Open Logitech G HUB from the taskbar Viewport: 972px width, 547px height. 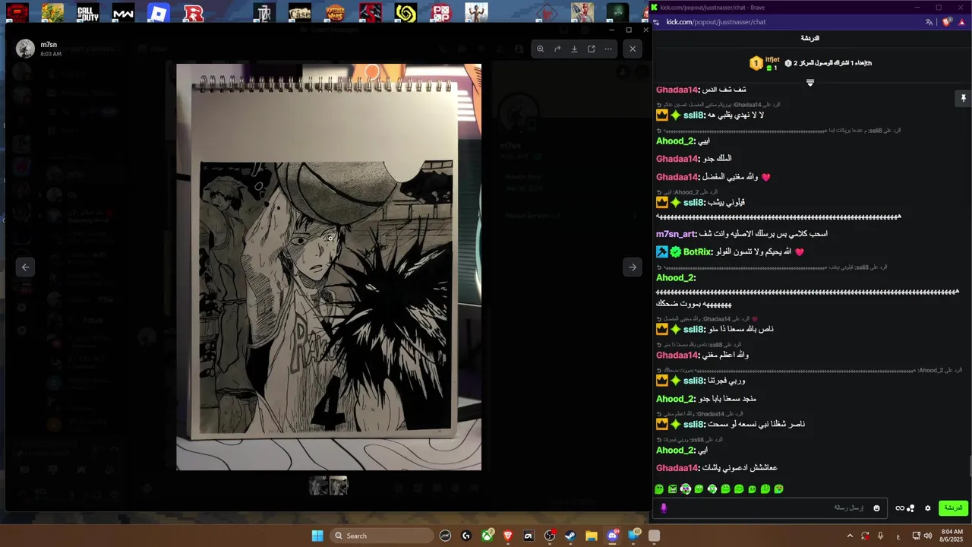[466, 536]
